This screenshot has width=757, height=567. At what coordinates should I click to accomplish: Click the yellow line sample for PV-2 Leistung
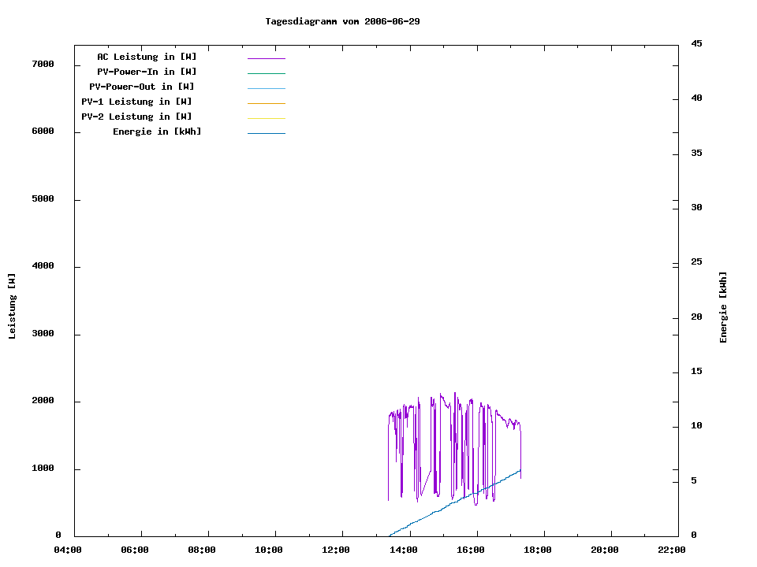click(x=266, y=118)
